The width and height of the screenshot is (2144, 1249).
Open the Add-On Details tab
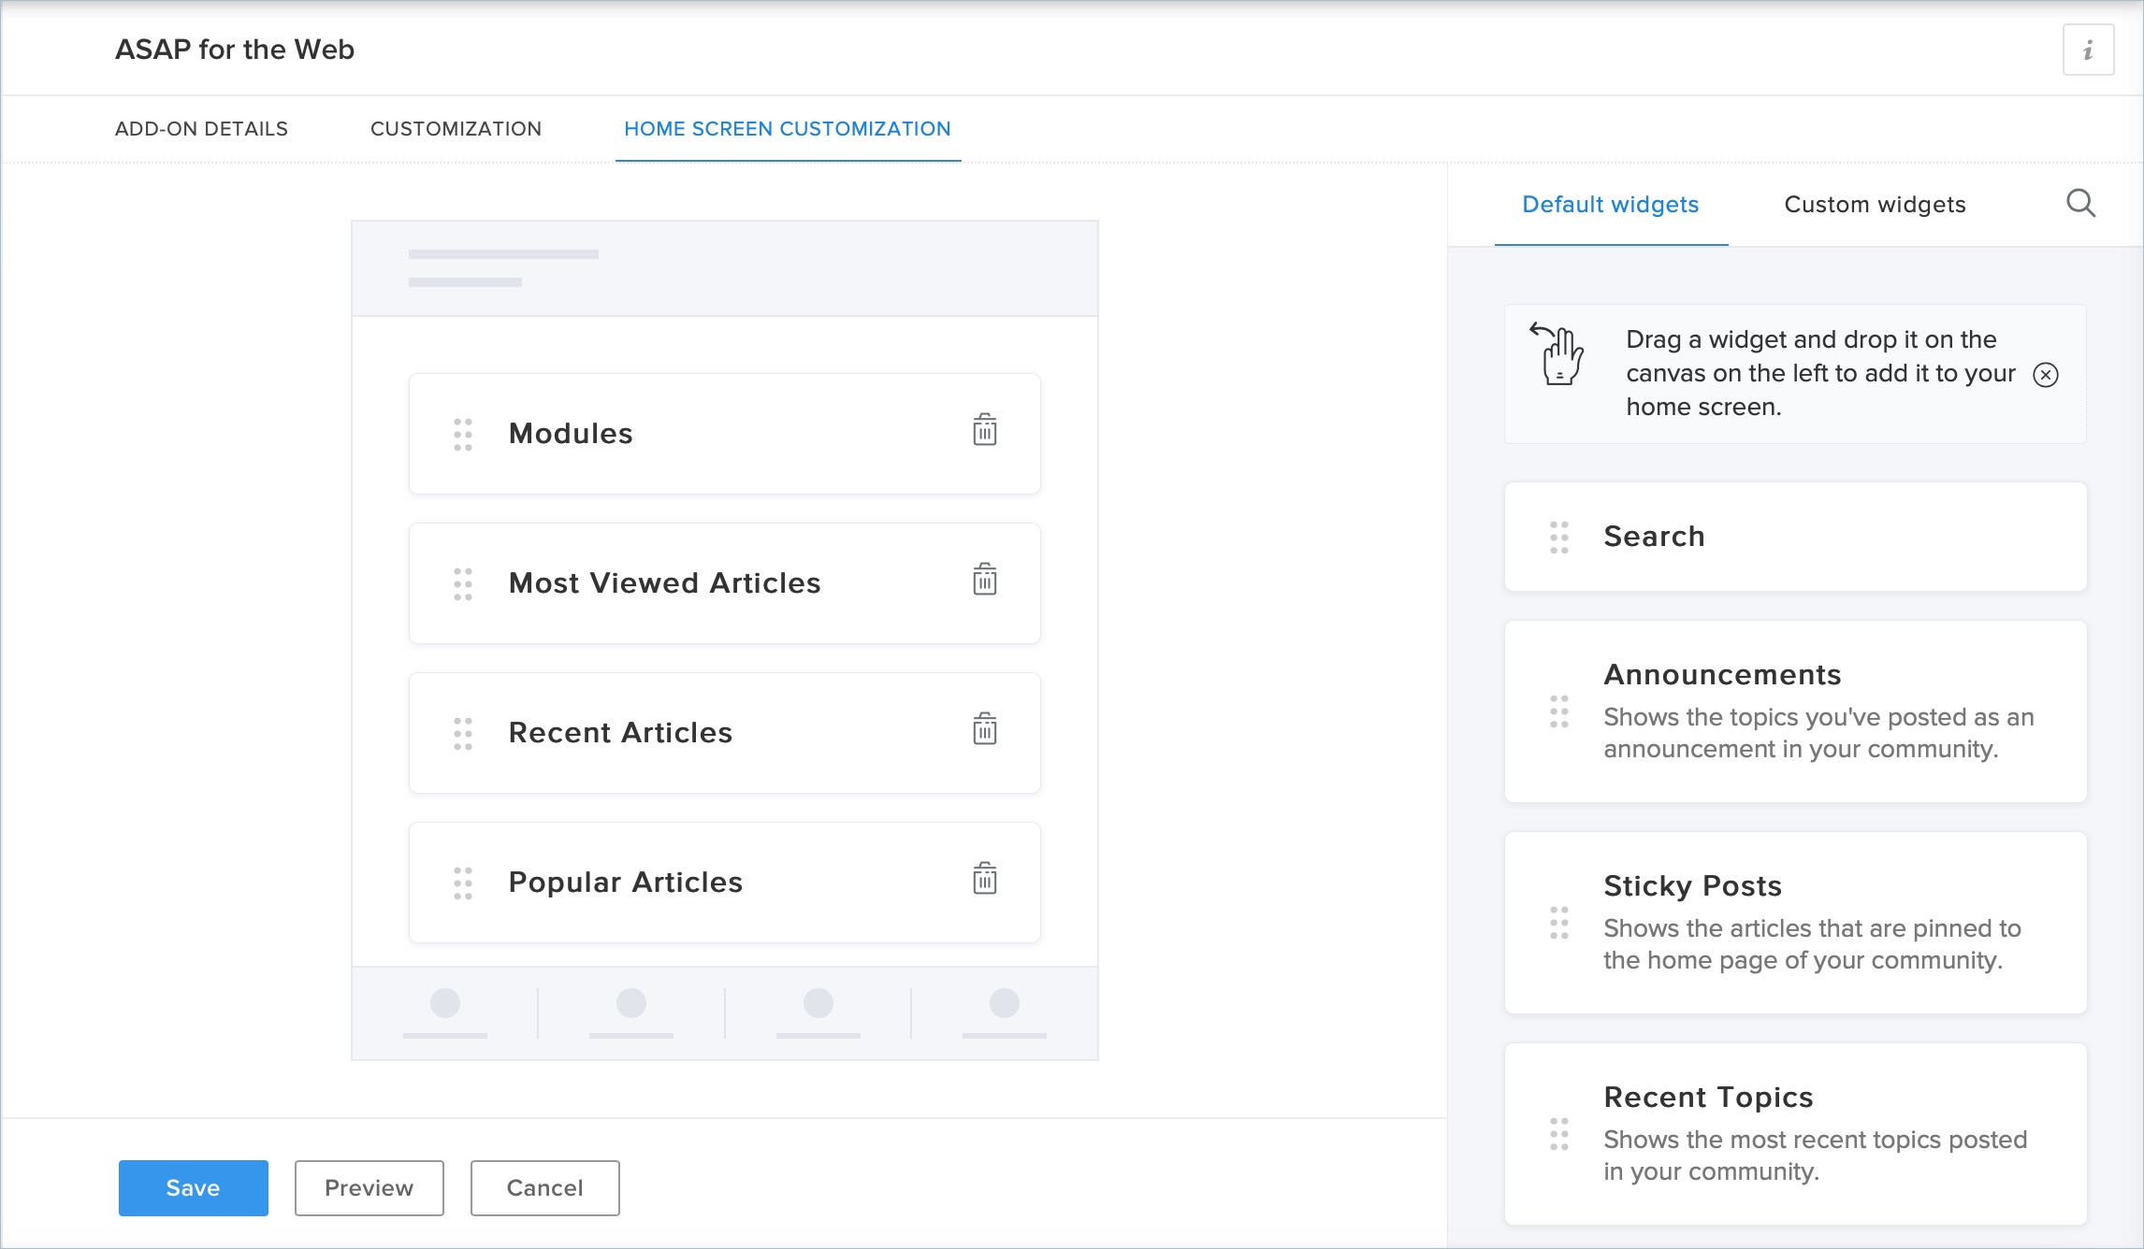pyautogui.click(x=201, y=129)
